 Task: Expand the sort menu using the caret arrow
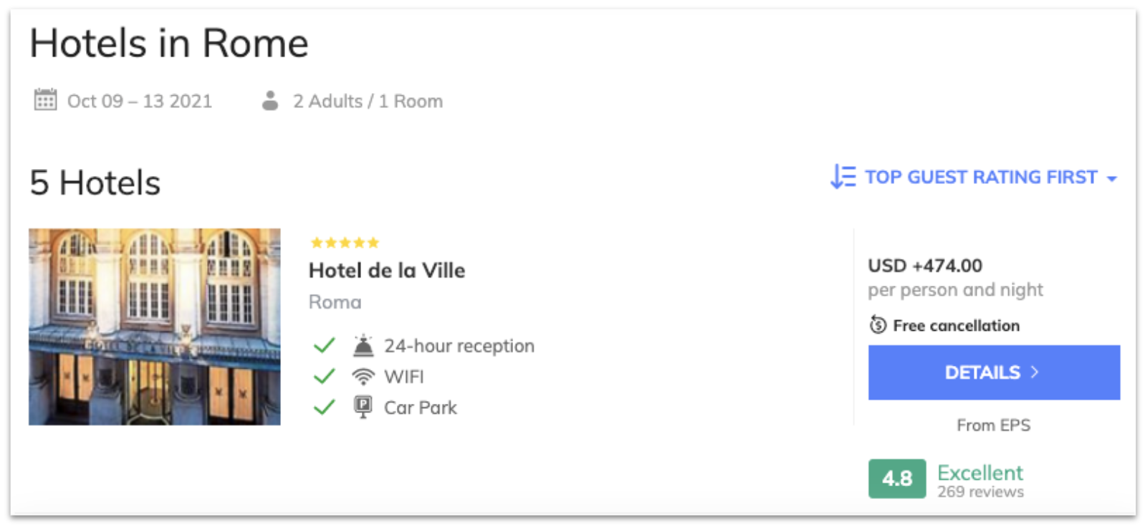pos(1111,178)
